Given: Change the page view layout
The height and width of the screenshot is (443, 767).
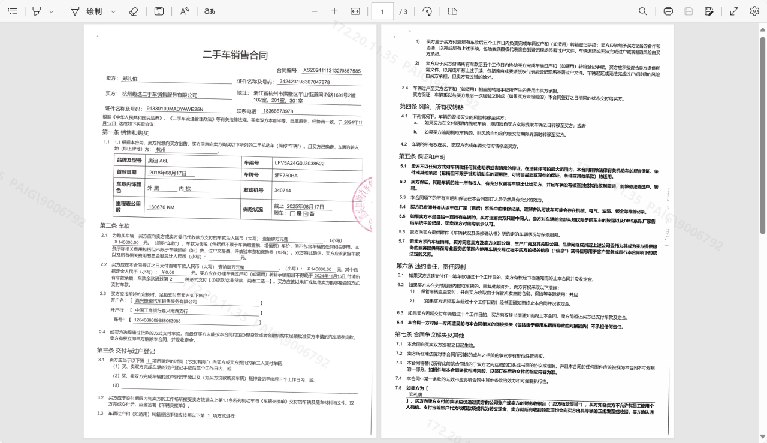Looking at the screenshot, I should [452, 11].
